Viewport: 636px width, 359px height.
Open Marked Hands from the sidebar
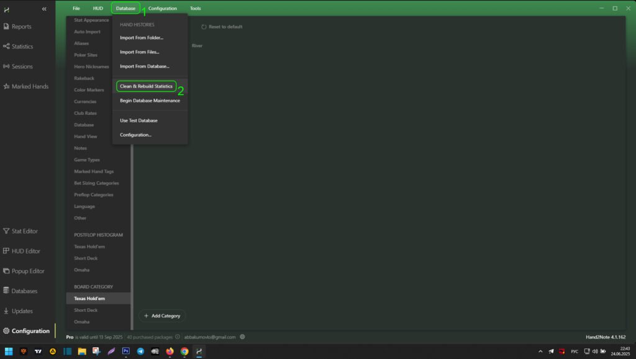[29, 86]
